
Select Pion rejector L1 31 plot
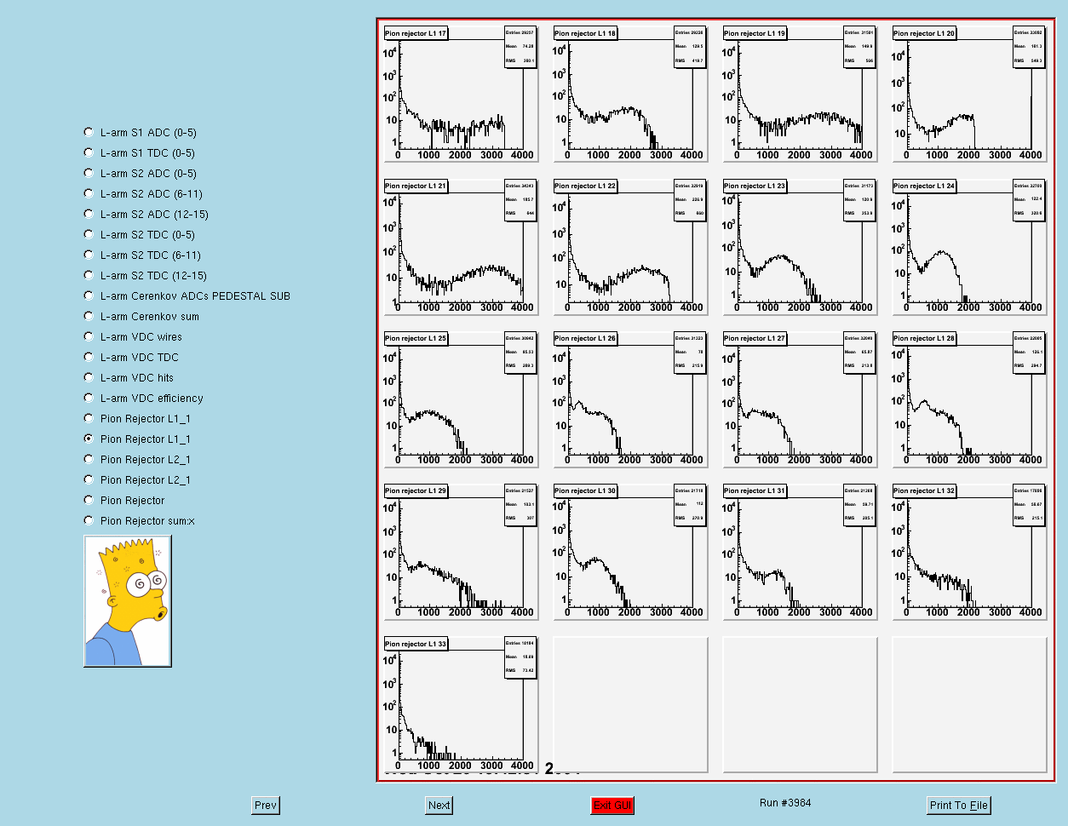[x=800, y=551]
